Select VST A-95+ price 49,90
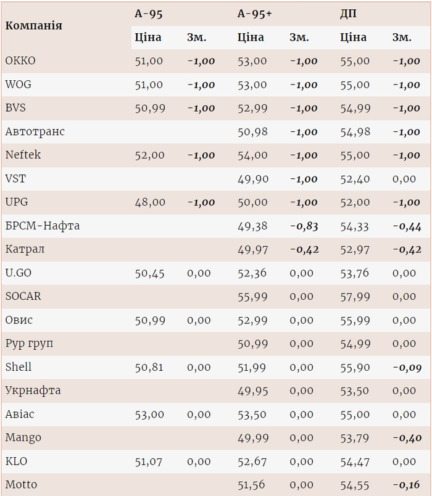The image size is (432, 496). pos(252,179)
